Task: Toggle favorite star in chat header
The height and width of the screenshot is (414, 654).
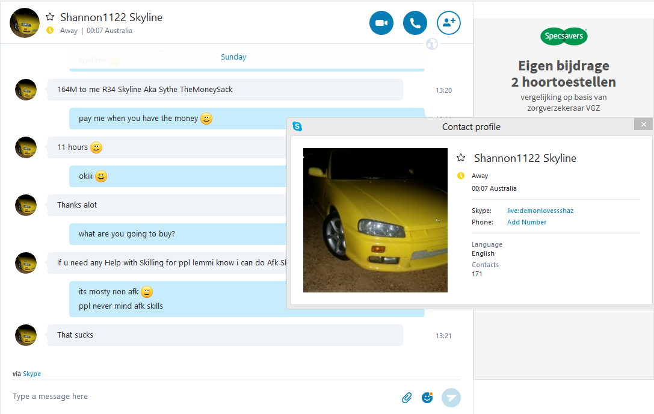Action: coord(50,17)
